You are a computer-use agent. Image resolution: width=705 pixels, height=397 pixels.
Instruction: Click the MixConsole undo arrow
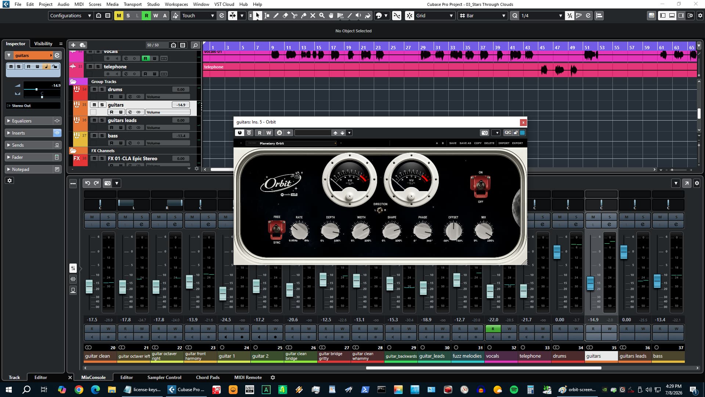(87, 183)
